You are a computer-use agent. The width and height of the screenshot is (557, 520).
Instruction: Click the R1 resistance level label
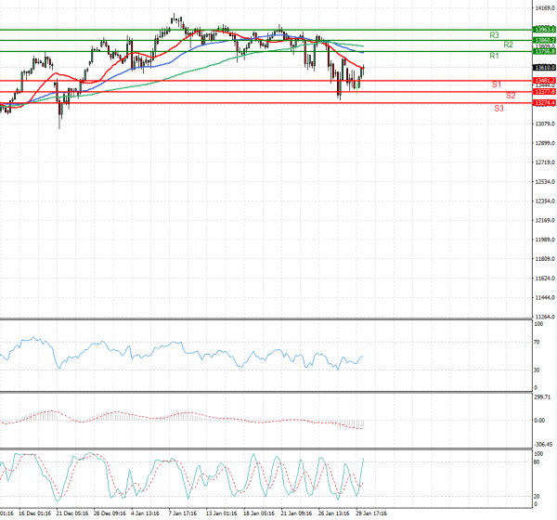pos(496,57)
